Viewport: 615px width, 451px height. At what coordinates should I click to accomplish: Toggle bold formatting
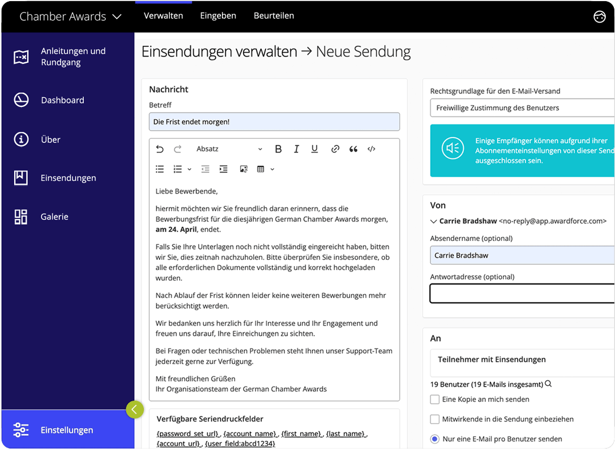pyautogui.click(x=278, y=149)
